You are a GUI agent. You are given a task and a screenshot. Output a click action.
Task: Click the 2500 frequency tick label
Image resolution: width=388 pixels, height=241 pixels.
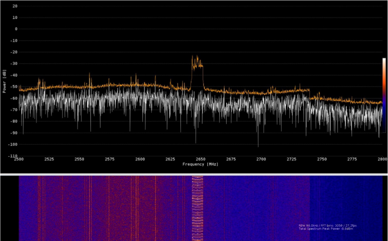click(x=19, y=159)
